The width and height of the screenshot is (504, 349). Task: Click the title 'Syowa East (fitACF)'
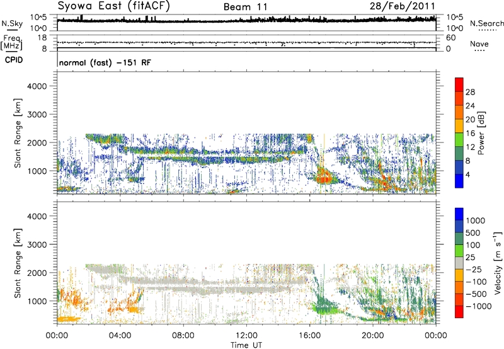114,6
